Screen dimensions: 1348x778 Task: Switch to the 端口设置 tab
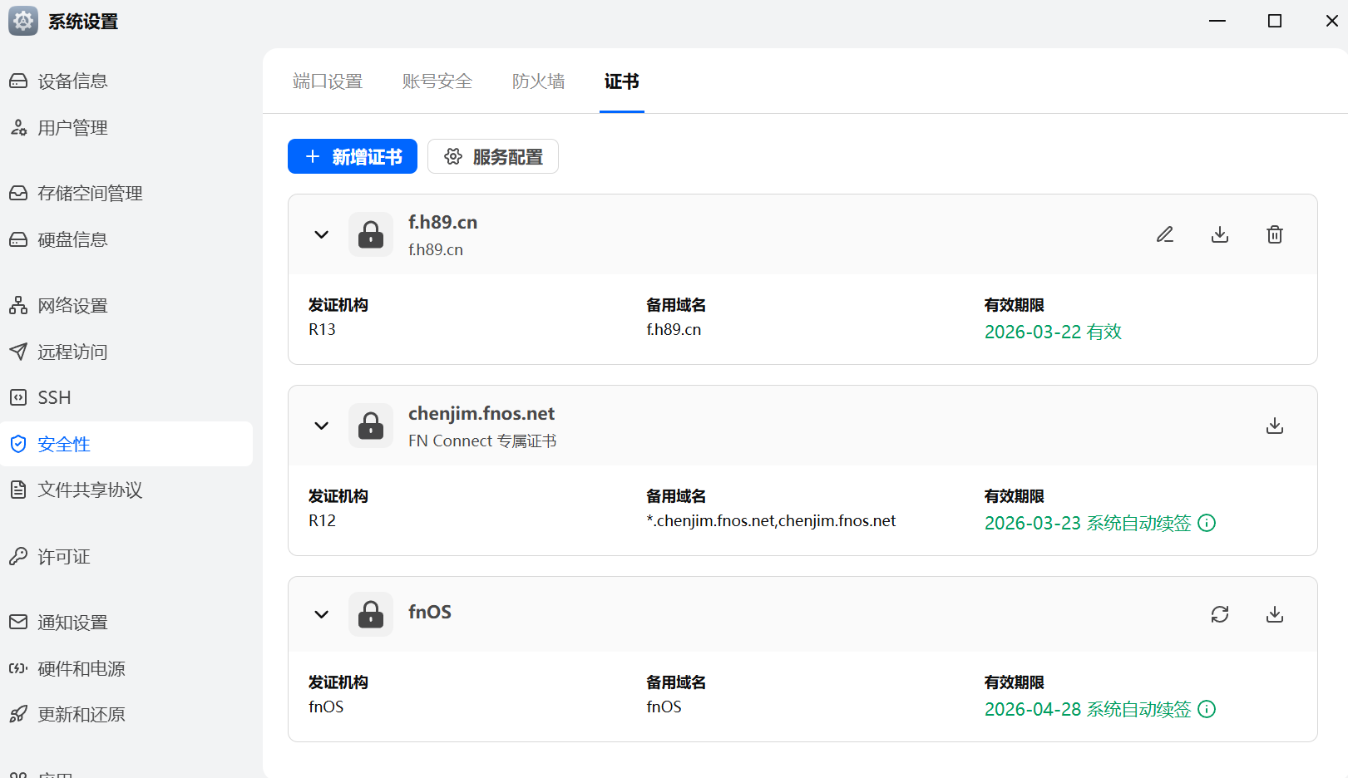pos(328,81)
